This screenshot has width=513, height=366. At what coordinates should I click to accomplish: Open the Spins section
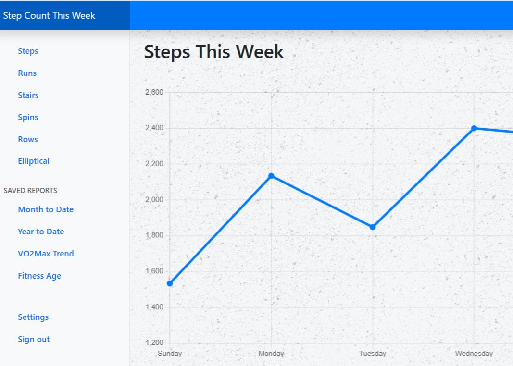coord(28,117)
